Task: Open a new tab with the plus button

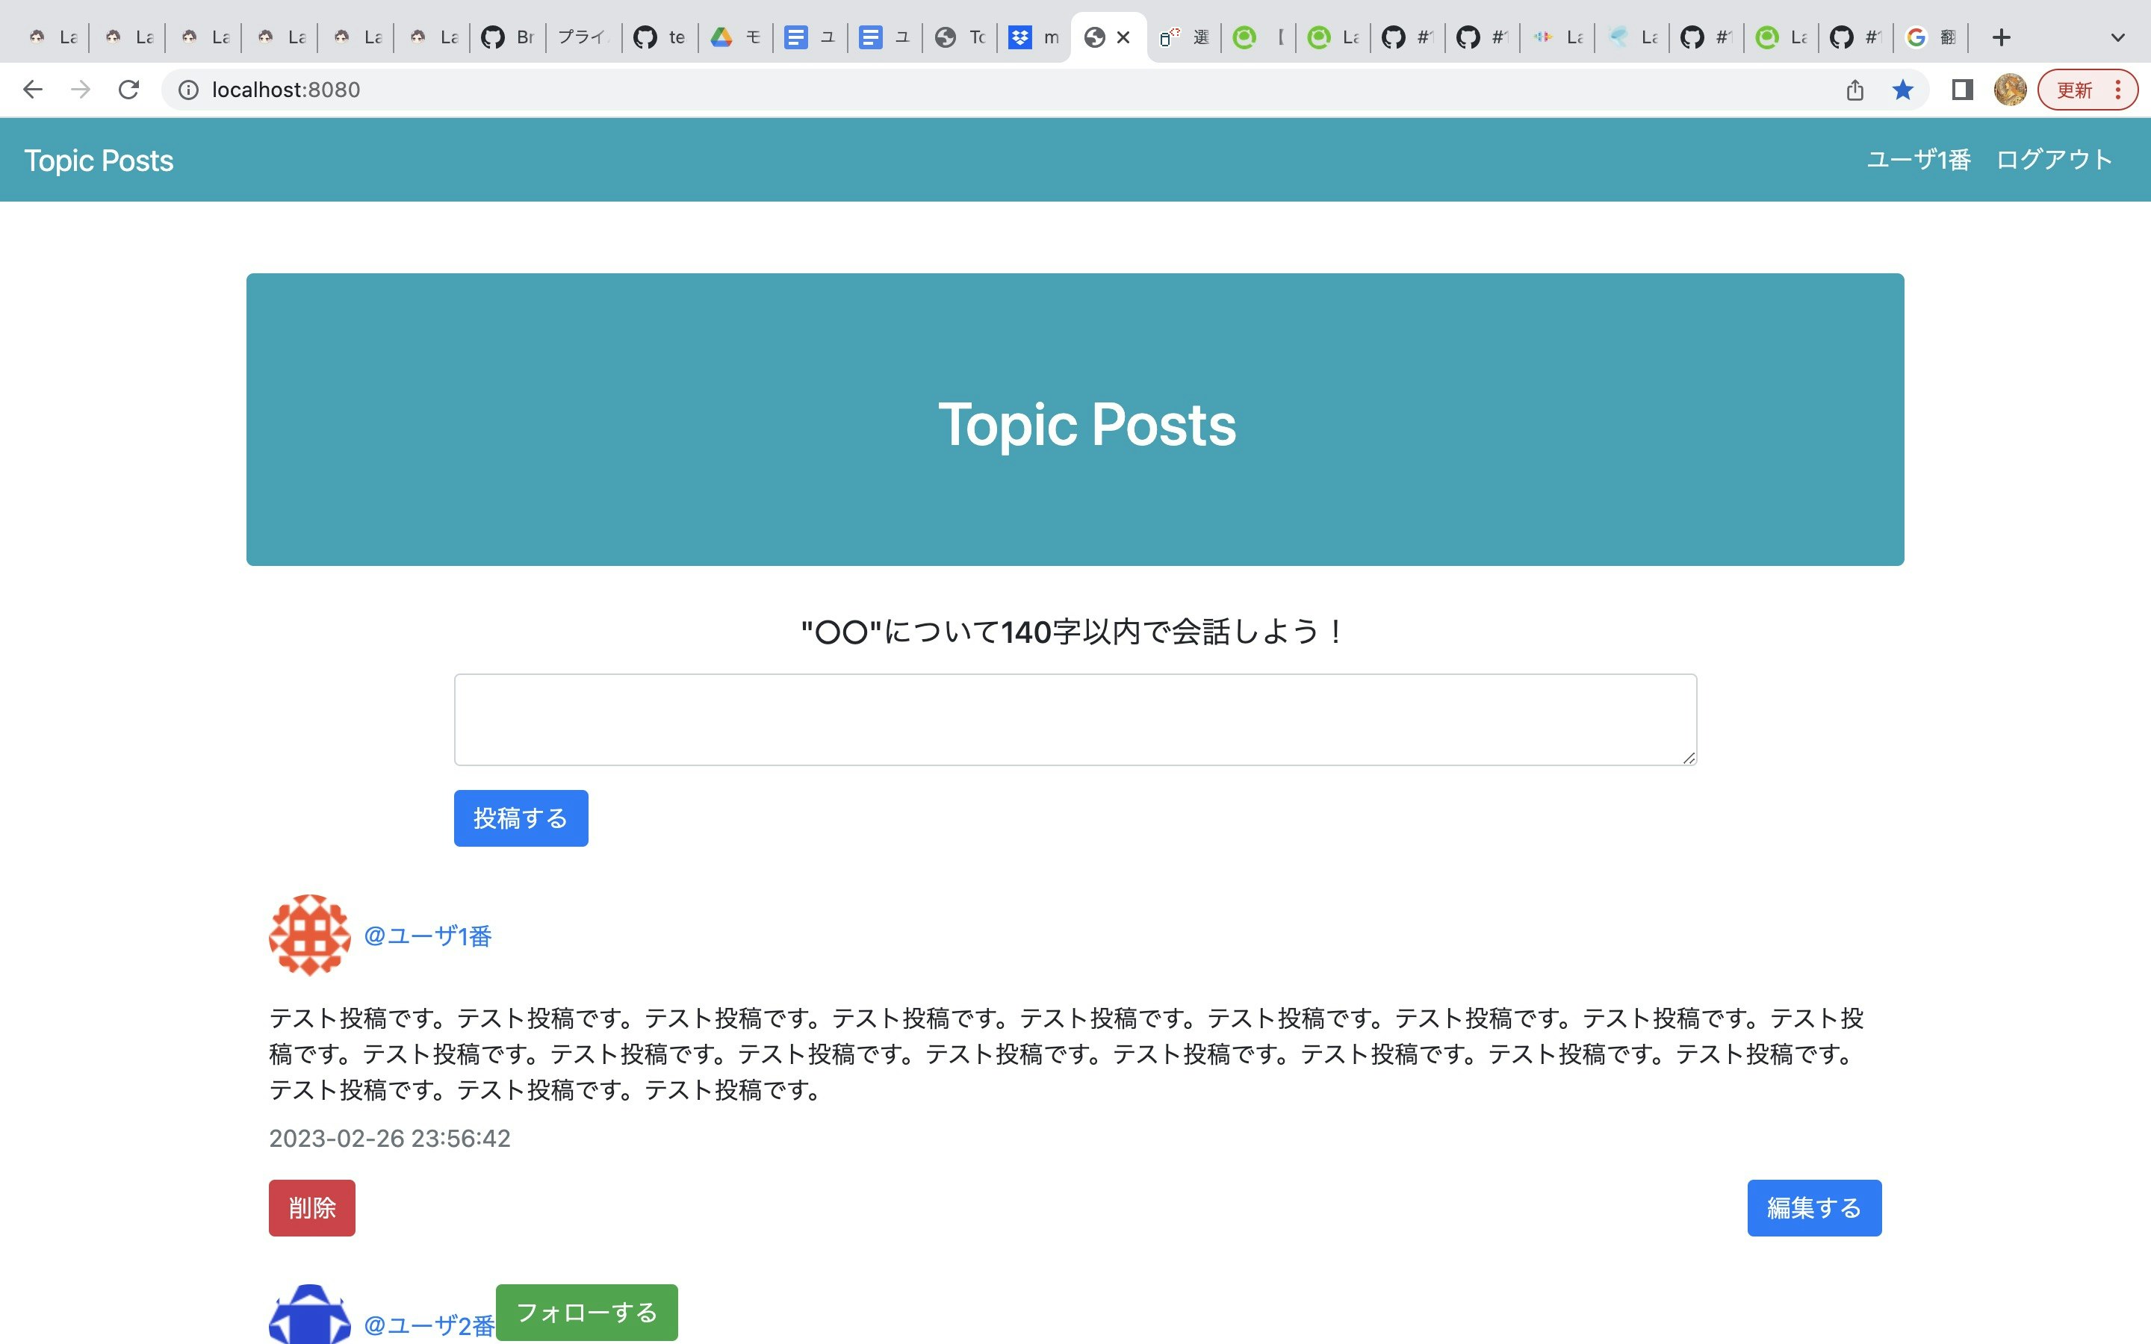Action: click(2000, 37)
